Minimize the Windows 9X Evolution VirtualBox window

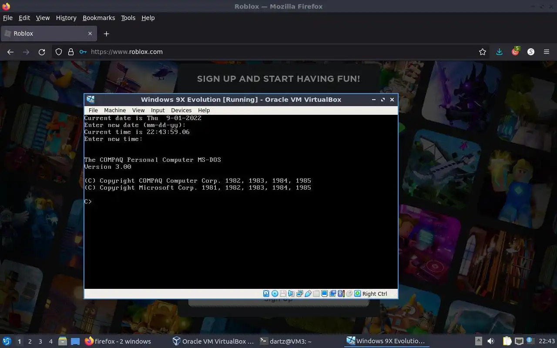pyautogui.click(x=373, y=100)
